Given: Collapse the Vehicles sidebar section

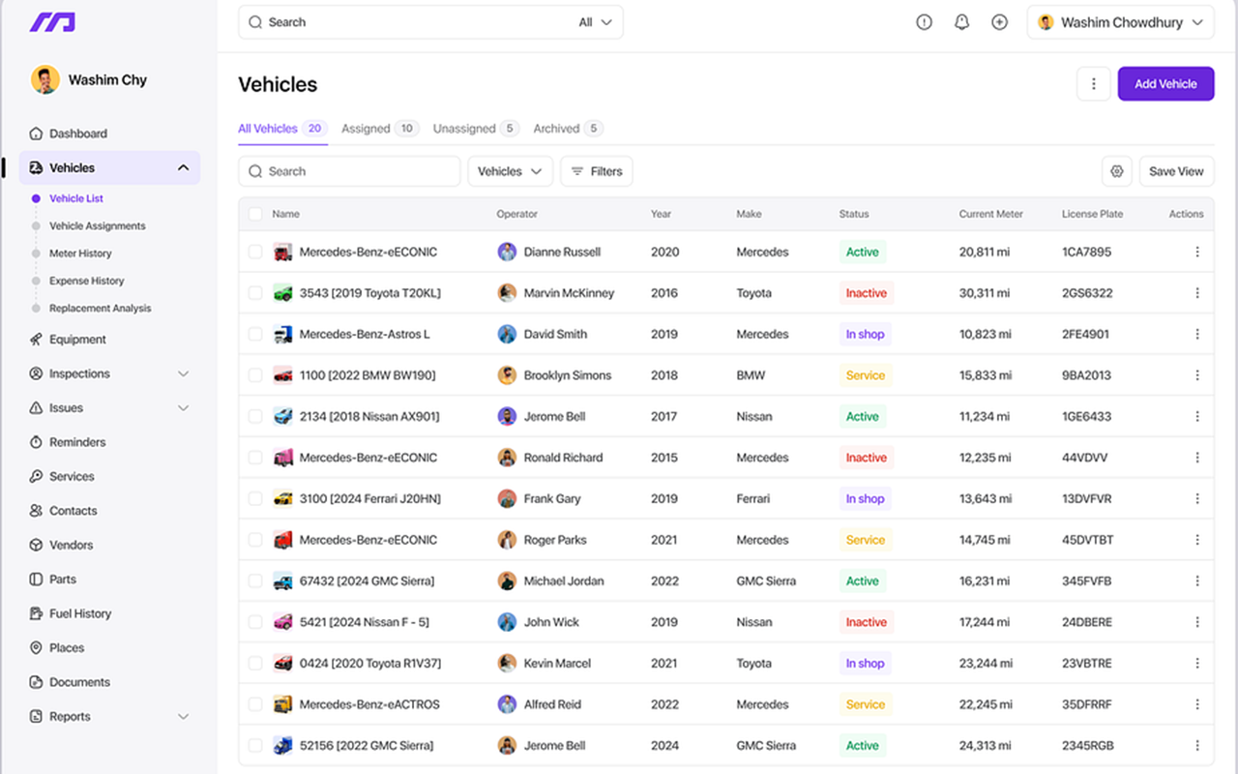Looking at the screenshot, I should pos(183,166).
